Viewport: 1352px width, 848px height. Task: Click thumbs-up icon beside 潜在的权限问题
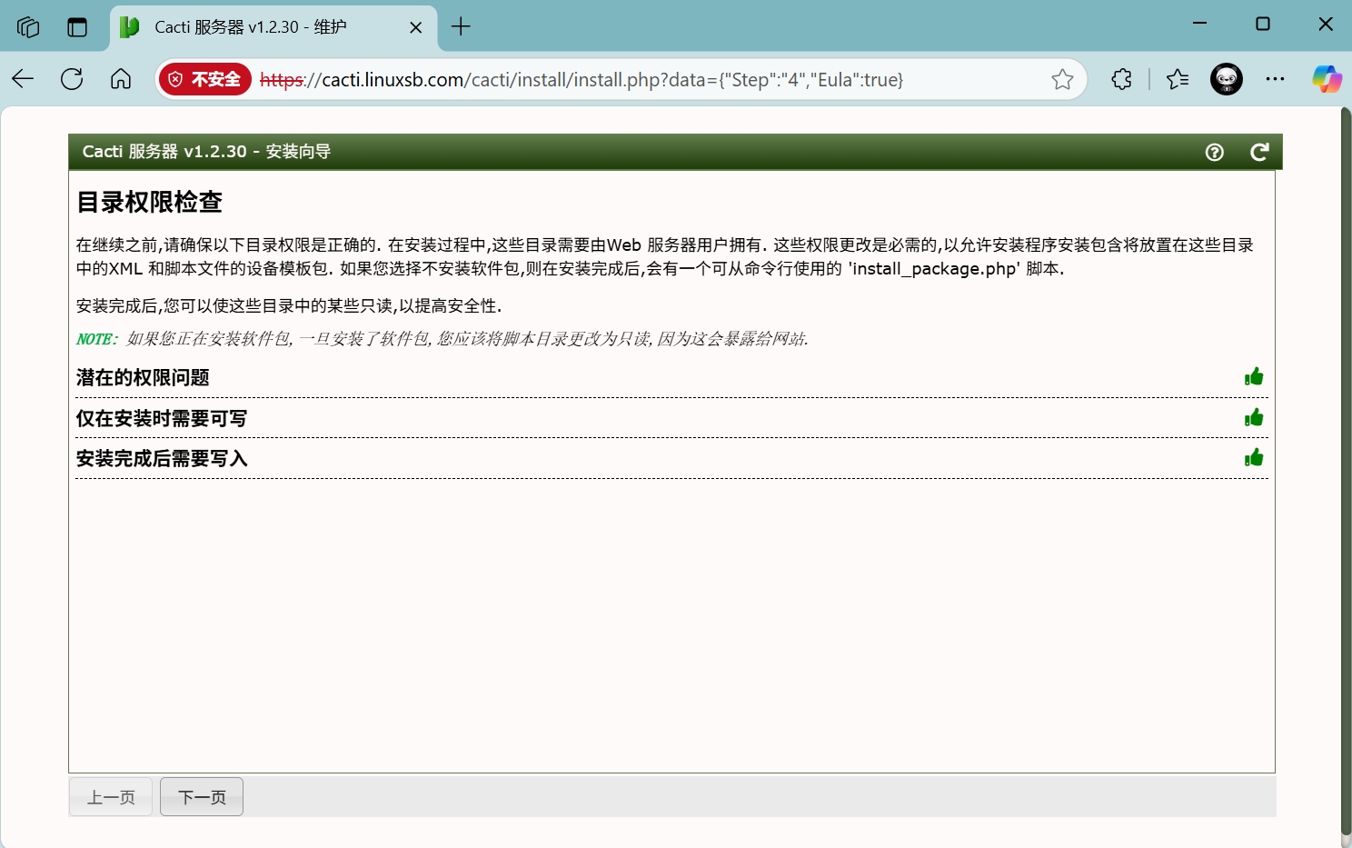click(1254, 377)
